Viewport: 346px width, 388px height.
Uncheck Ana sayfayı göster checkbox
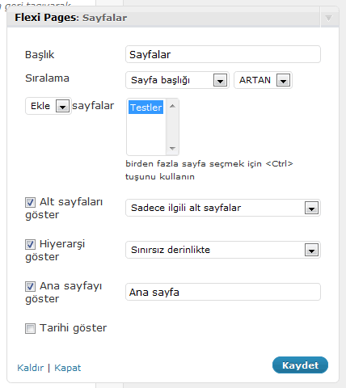tap(30, 286)
